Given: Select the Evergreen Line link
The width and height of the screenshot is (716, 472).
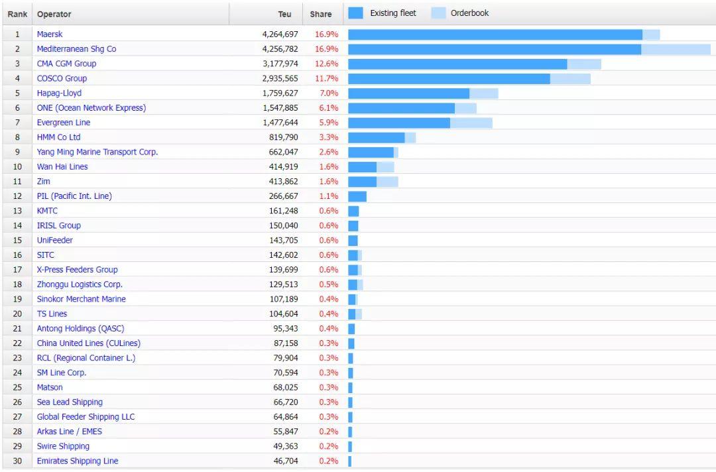Looking at the screenshot, I should point(64,122).
